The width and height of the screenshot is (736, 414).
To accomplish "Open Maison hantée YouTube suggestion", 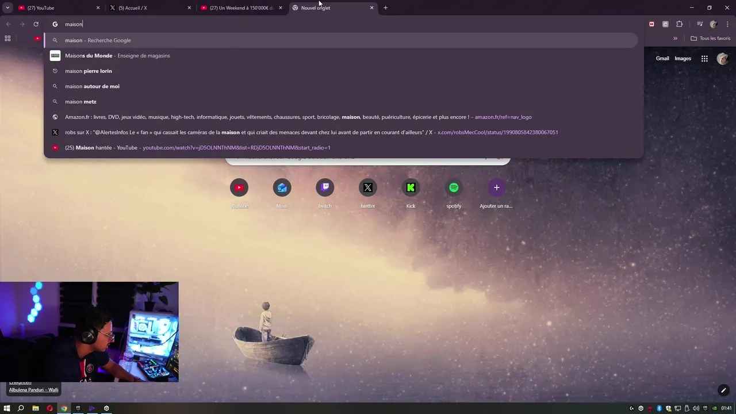I will (341, 148).
